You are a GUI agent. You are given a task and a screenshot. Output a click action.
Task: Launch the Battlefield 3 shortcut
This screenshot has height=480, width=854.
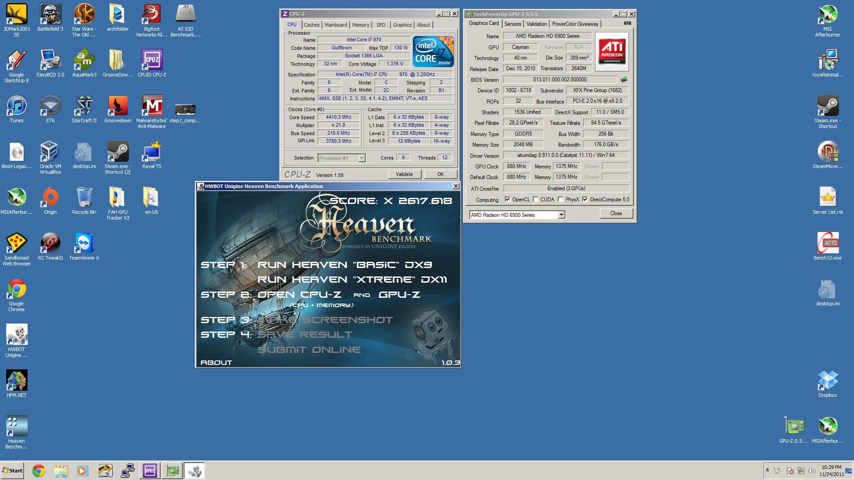[x=50, y=18]
